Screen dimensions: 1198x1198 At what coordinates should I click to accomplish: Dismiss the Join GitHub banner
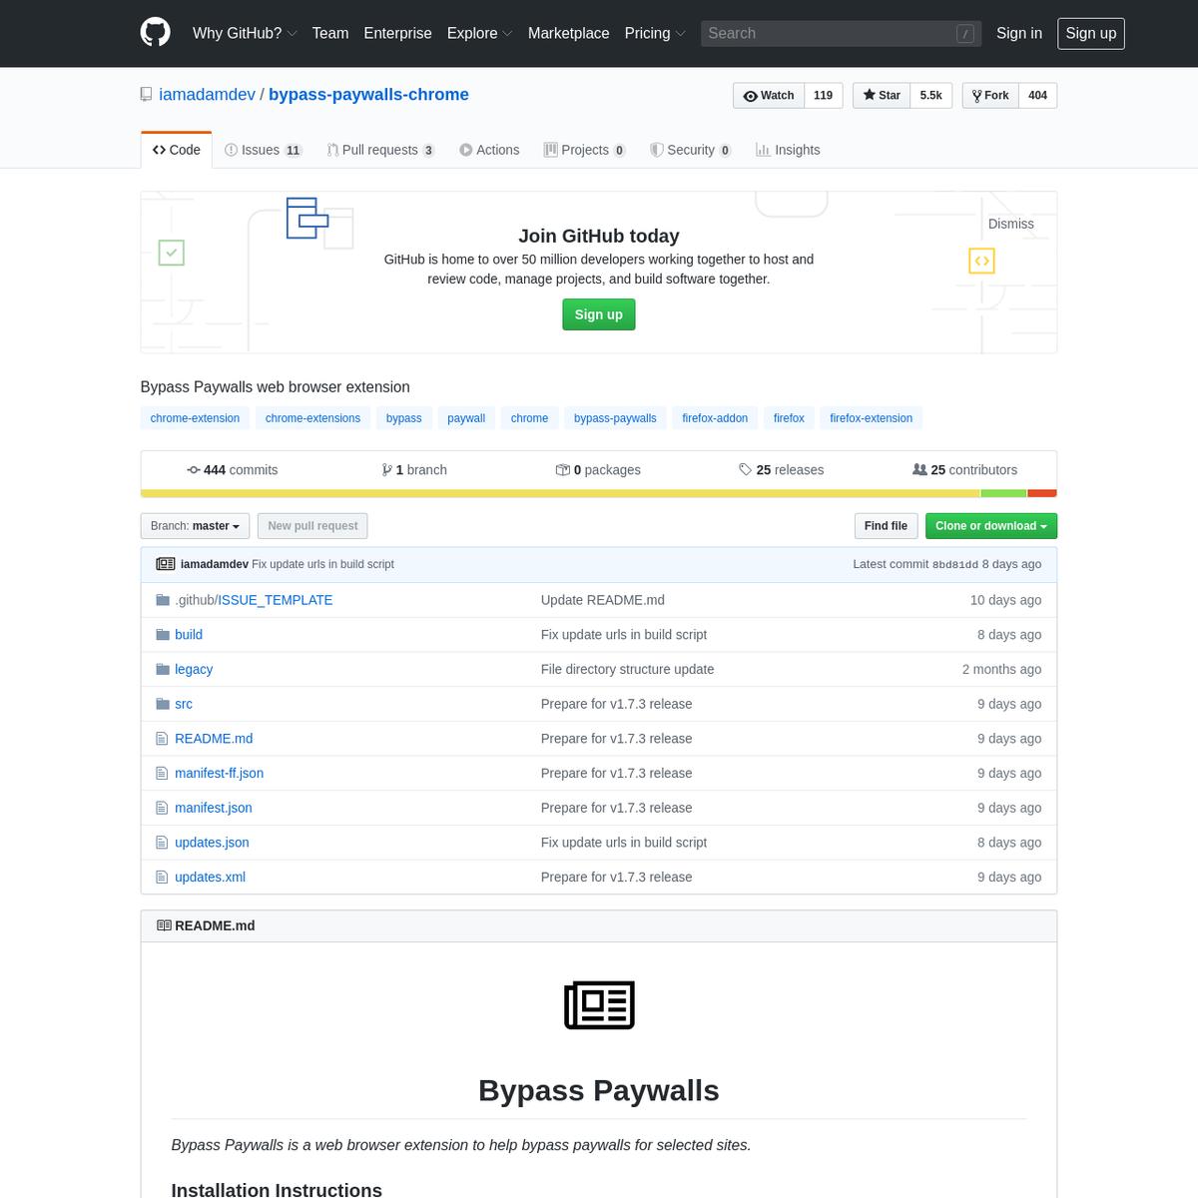click(1010, 224)
